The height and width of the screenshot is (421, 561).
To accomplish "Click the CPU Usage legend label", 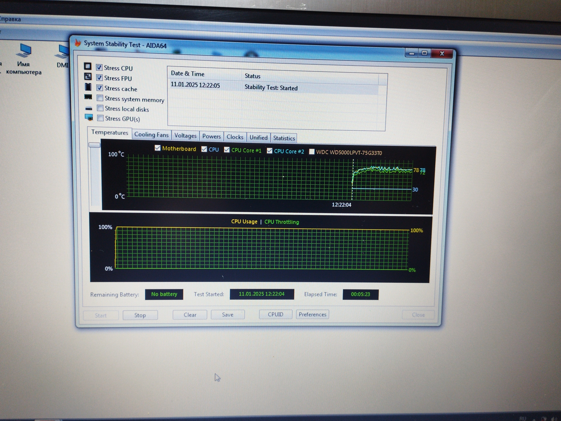I will pyautogui.click(x=244, y=222).
